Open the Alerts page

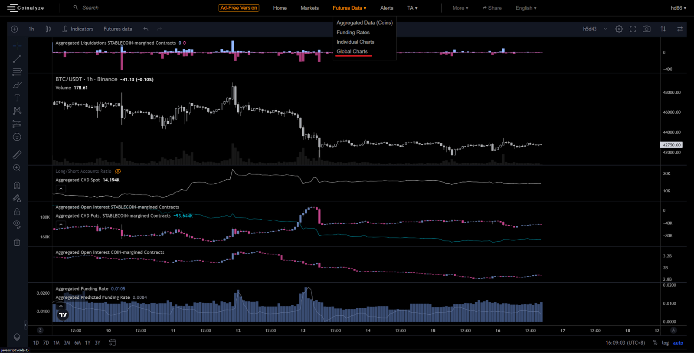point(386,8)
